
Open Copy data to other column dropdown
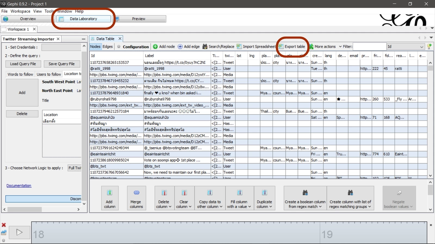tap(210, 198)
